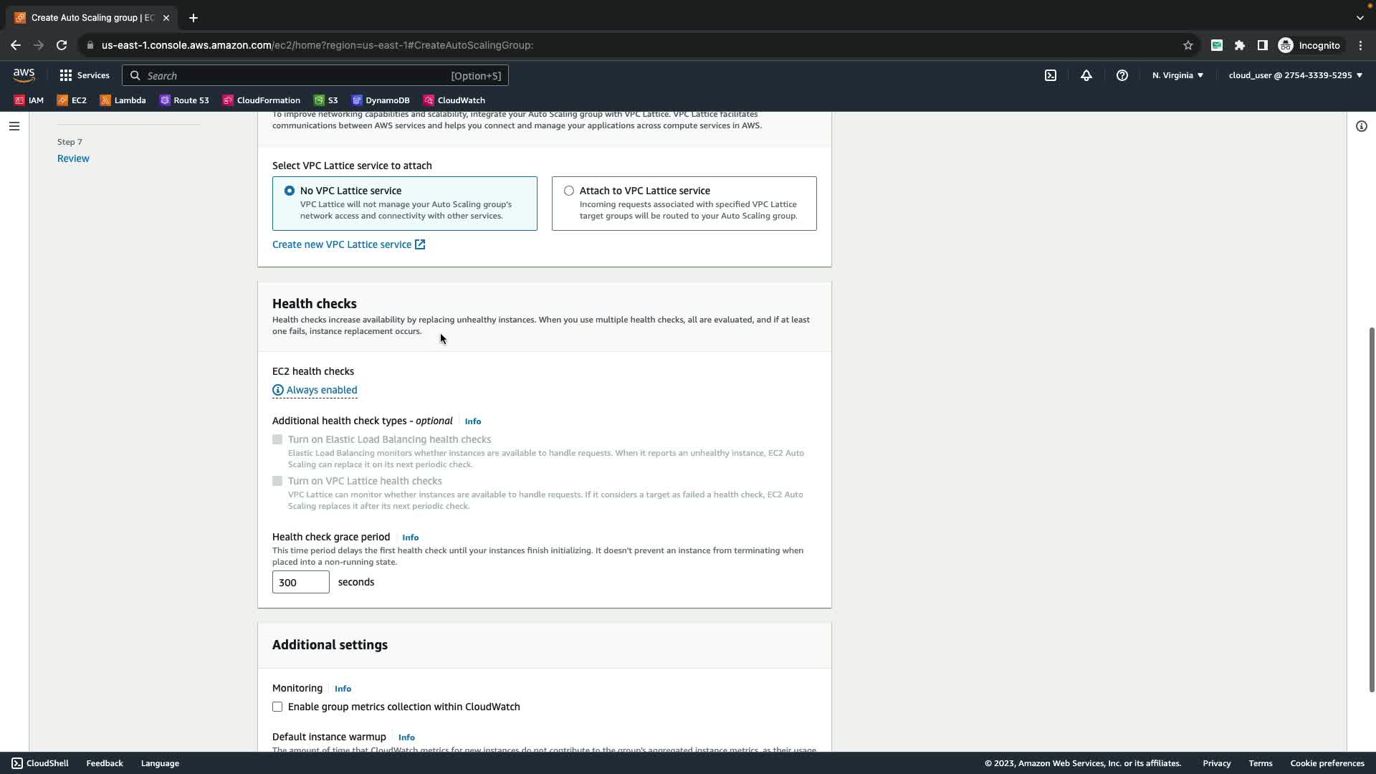Open the Services grid menu
The image size is (1376, 774).
pyautogui.click(x=84, y=75)
